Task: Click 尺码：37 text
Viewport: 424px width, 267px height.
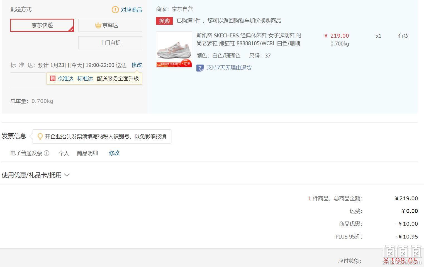Action: pyautogui.click(x=260, y=56)
